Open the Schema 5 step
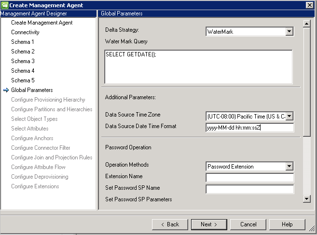 pos(23,80)
